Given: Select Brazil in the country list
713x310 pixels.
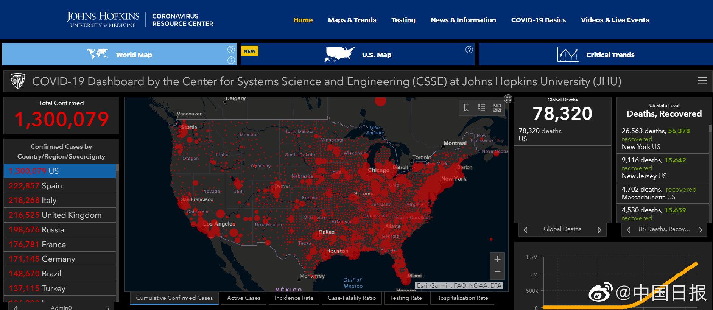Looking at the screenshot, I should point(60,274).
